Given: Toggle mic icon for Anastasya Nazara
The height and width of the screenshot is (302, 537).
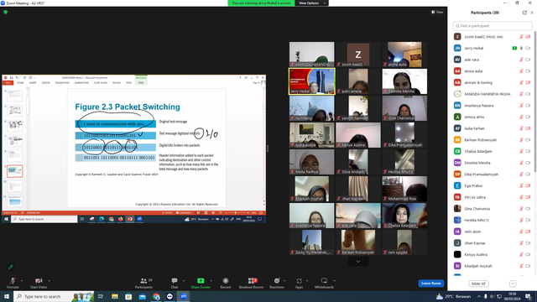Looking at the screenshot, I should 521,106.
